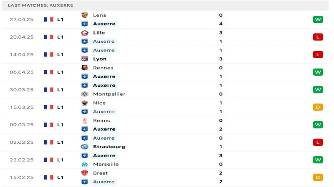Click the 06.04.25 match date
Viewport: 334px width, 187px height.
(22, 72)
